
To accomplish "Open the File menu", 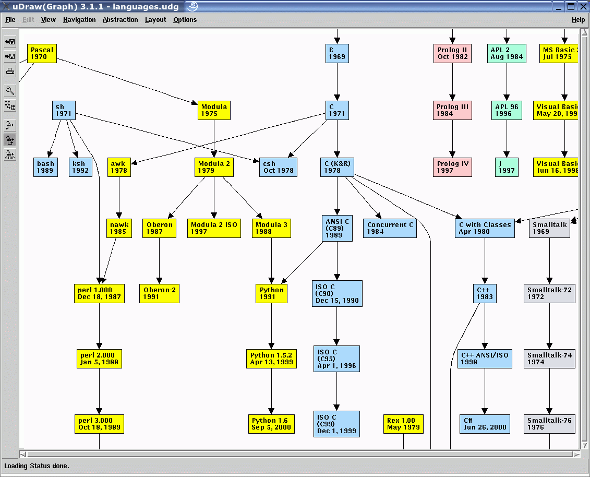I will pos(10,20).
